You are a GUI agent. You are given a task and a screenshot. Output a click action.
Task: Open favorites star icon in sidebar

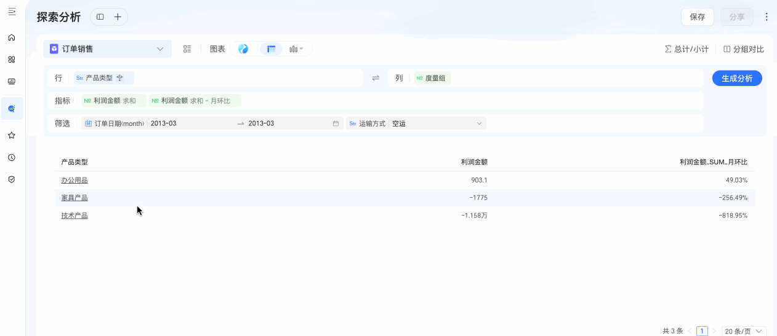12,135
